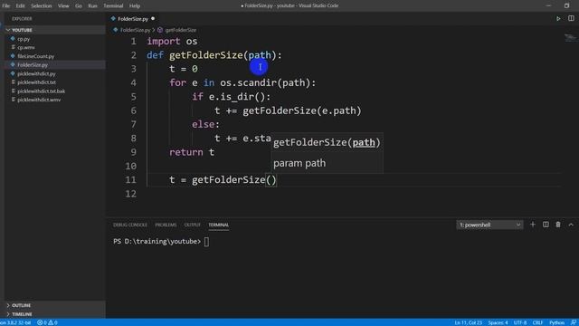This screenshot has height=326, width=579.
Task: Run the Python file with play icon
Action: point(558,18)
